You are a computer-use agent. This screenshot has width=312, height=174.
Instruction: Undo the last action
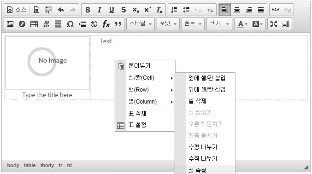point(61,10)
